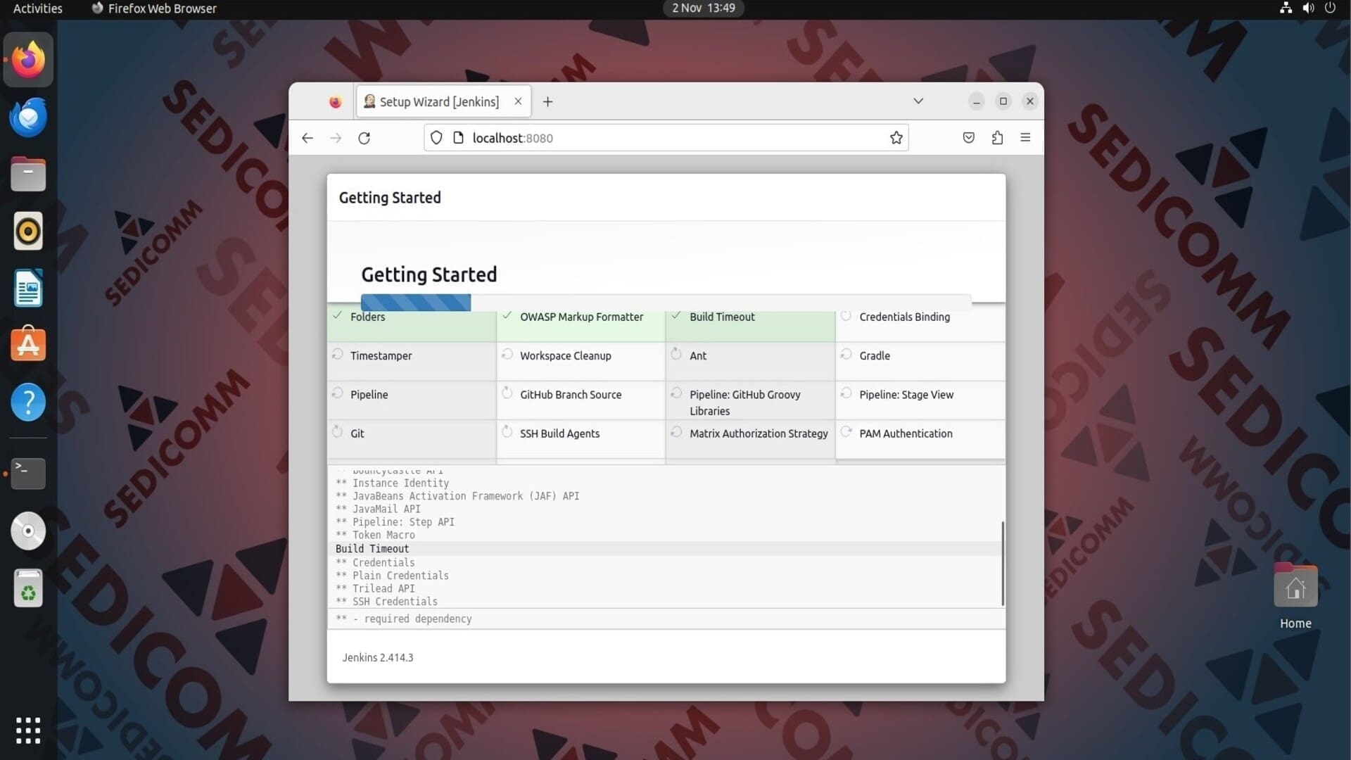Click the Pipeline: Stage View cell
The width and height of the screenshot is (1351, 760).
coord(920,400)
